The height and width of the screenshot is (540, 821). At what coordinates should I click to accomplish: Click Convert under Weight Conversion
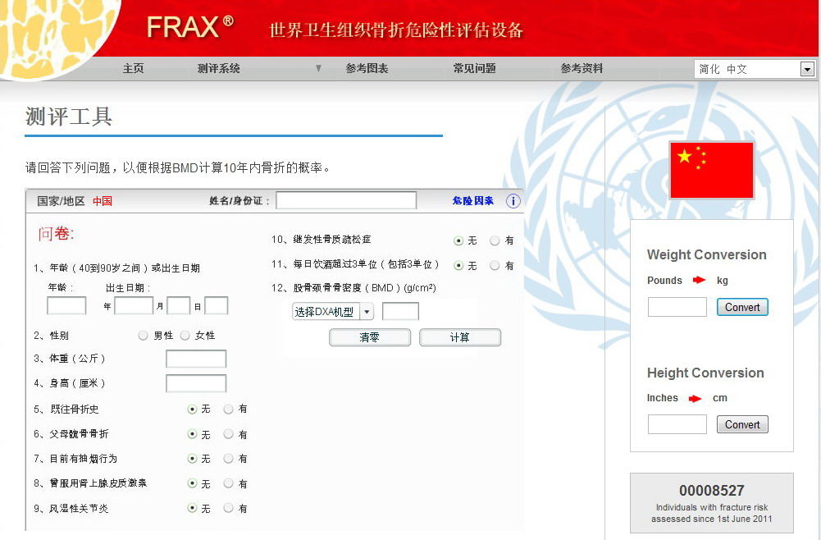click(742, 307)
